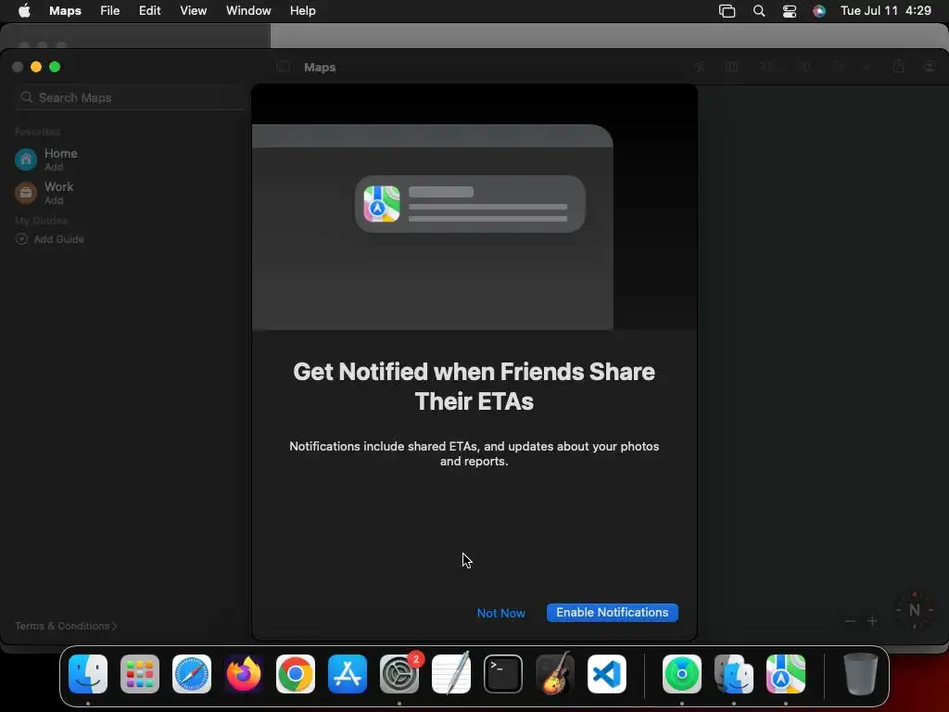Toggle the 3D view toolbar button
This screenshot has width=949, height=712.
[766, 67]
